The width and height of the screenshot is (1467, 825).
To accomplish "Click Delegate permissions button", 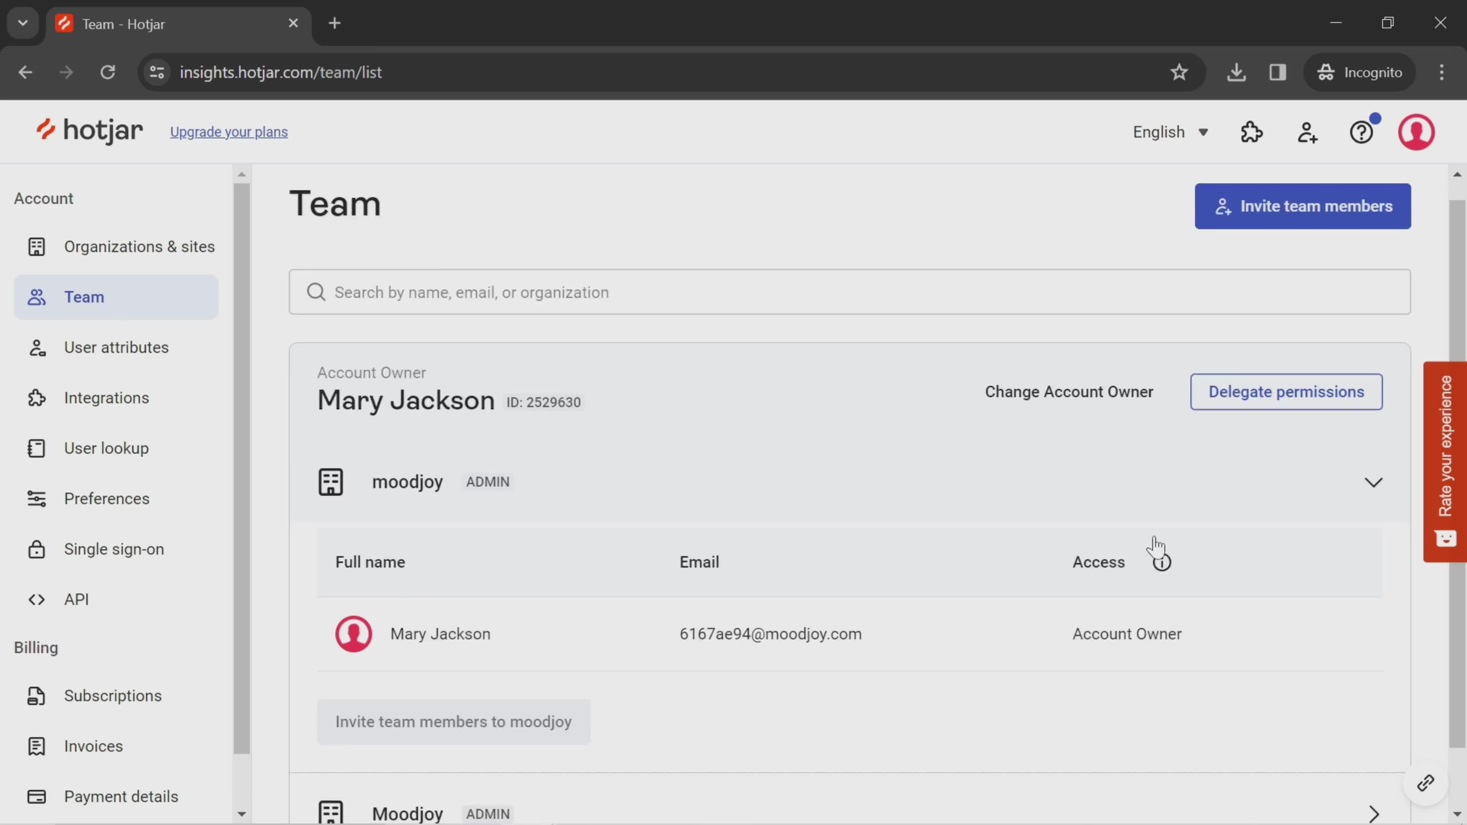I will [1286, 392].
